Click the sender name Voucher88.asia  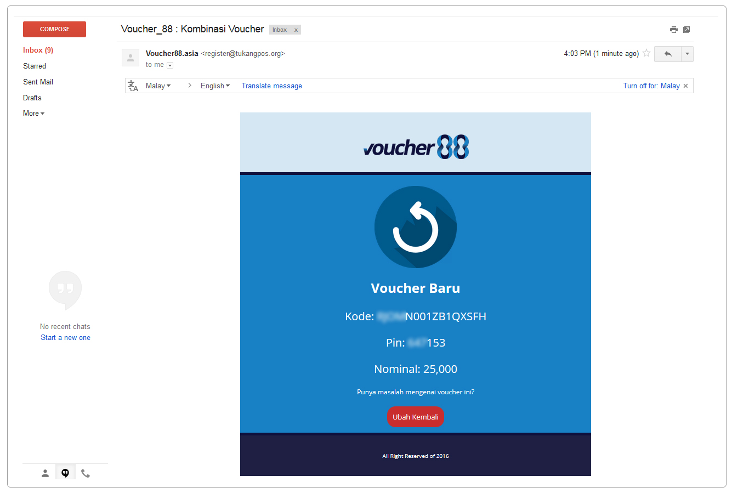click(172, 53)
